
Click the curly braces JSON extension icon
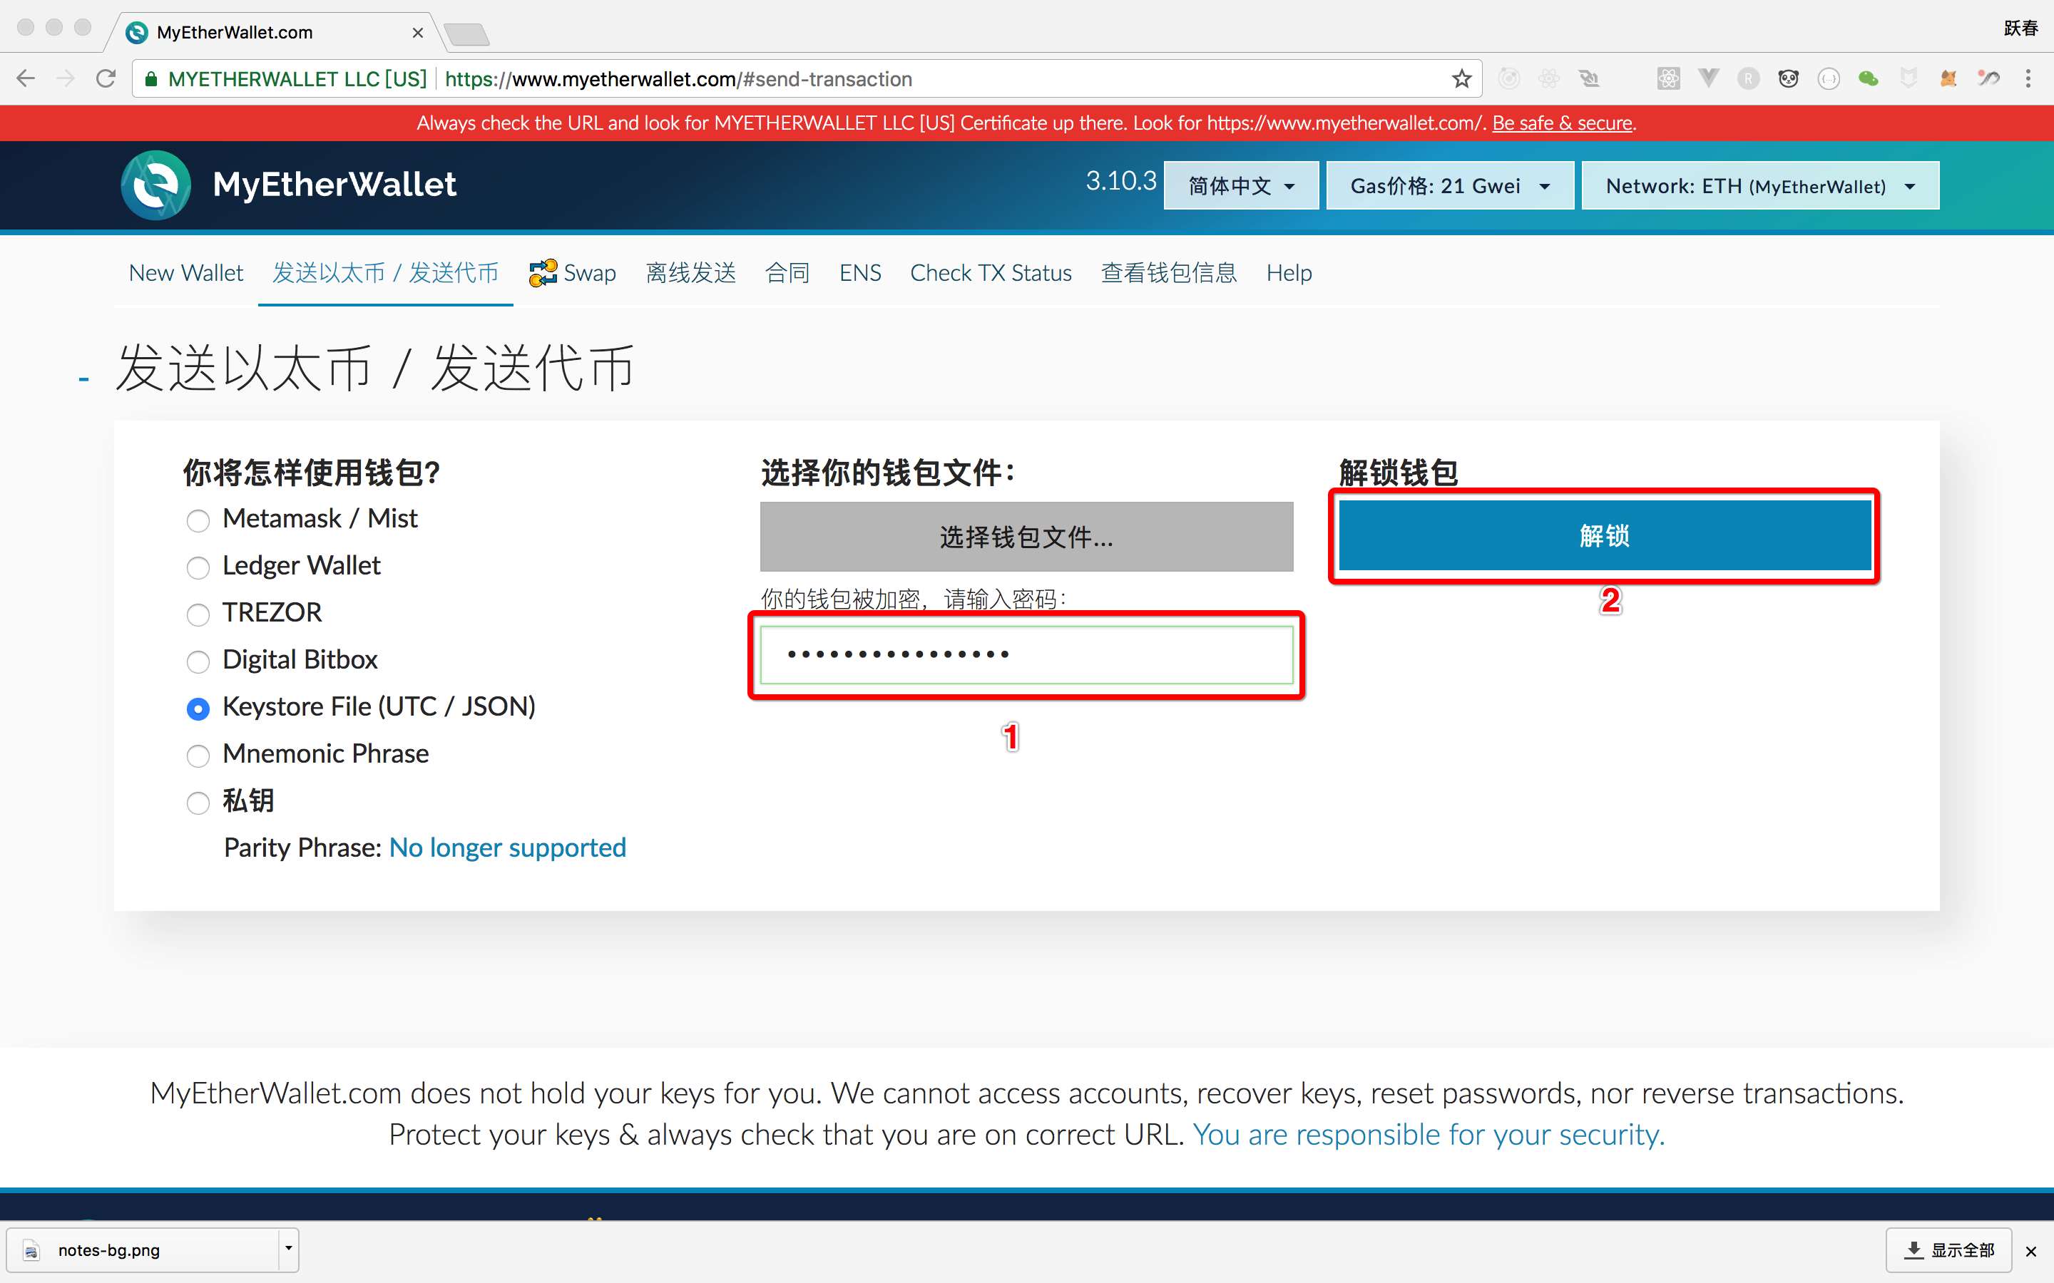pyautogui.click(x=1828, y=79)
